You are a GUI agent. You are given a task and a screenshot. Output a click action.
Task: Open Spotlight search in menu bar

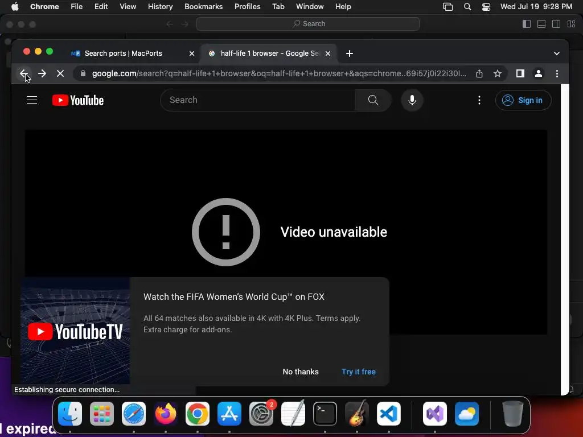click(467, 7)
